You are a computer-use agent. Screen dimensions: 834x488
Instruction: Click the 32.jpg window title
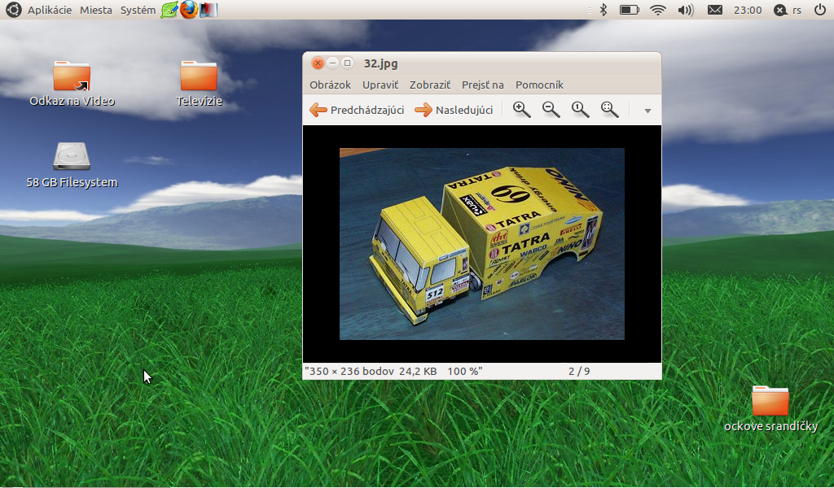point(381,63)
